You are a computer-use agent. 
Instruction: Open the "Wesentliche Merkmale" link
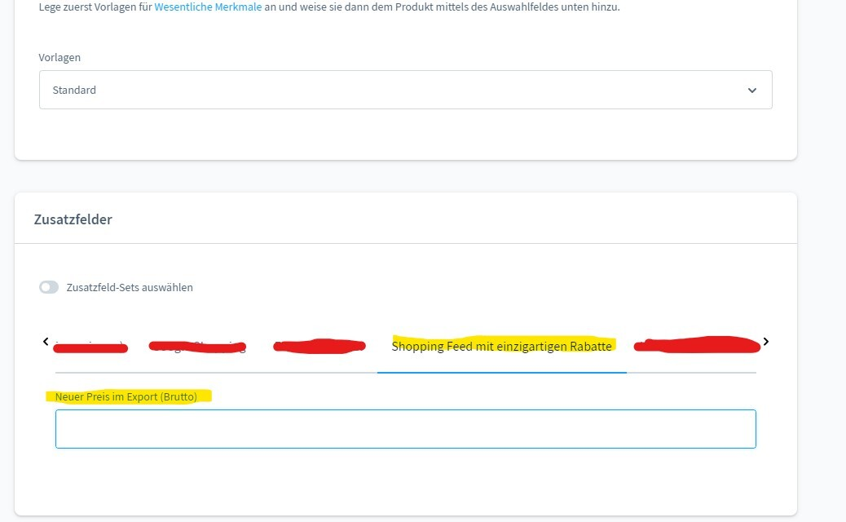(209, 7)
